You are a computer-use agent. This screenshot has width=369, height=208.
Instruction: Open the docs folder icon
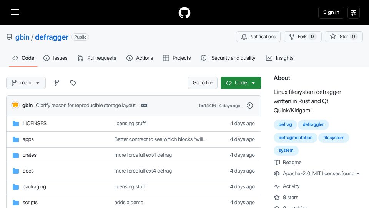coord(16,171)
